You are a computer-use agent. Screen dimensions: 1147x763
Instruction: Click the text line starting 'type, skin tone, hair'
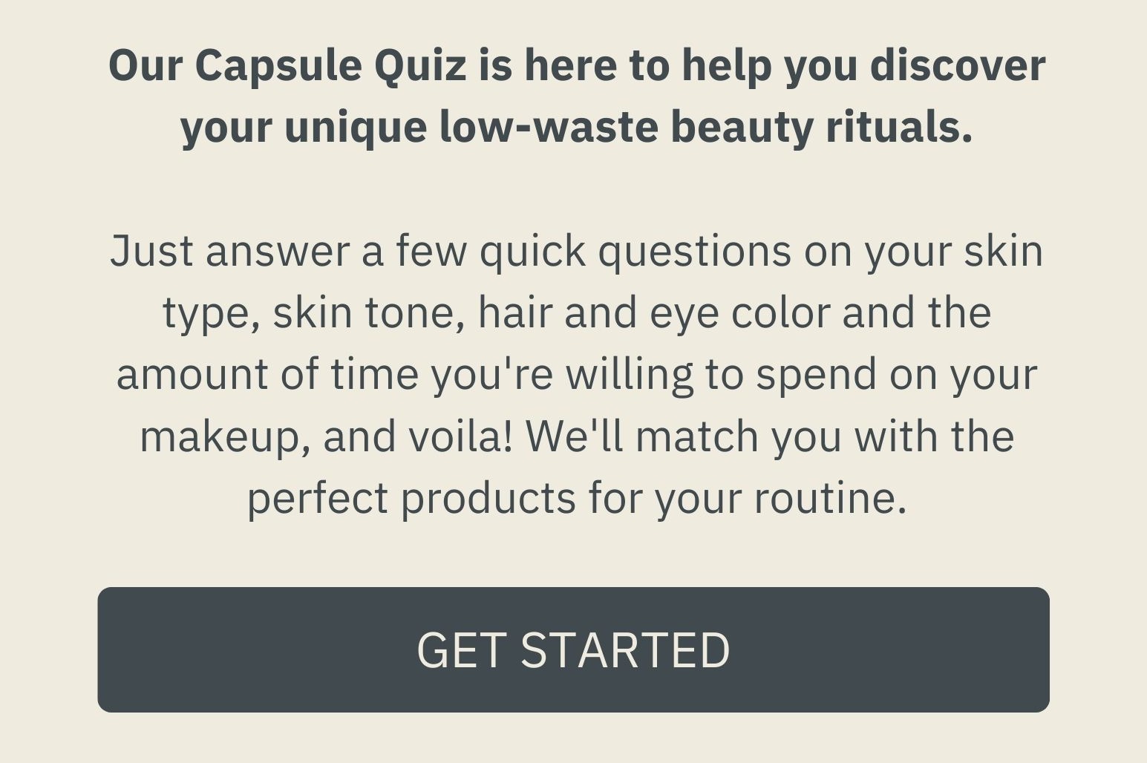point(577,313)
